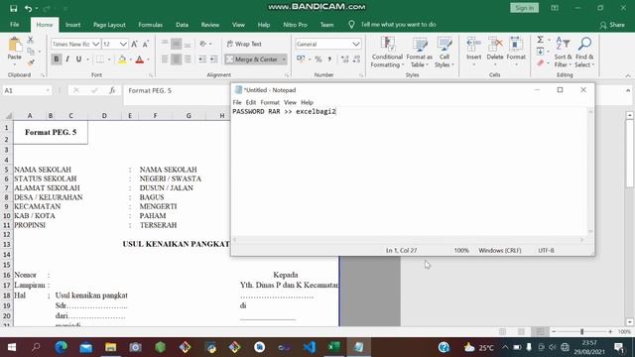Image resolution: width=635 pixels, height=357 pixels.
Task: Pick the Fill Color bucket
Action: [x=122, y=59]
